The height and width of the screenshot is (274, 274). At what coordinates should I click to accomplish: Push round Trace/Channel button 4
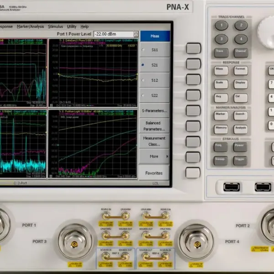point(241,39)
